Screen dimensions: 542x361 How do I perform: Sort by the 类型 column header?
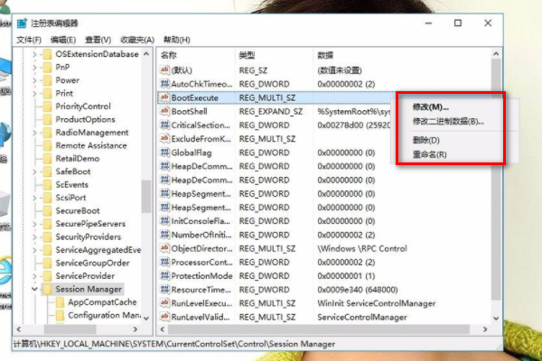pos(247,55)
